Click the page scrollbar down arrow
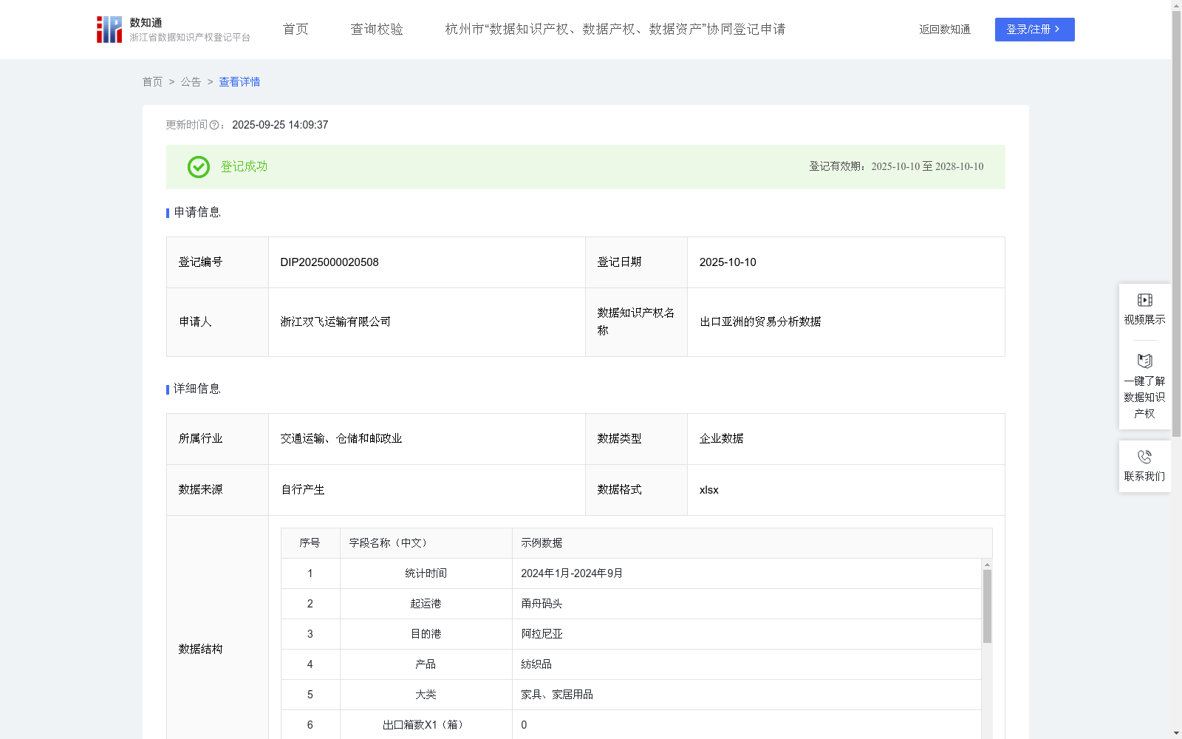This screenshot has height=739, width=1182. click(1176, 733)
